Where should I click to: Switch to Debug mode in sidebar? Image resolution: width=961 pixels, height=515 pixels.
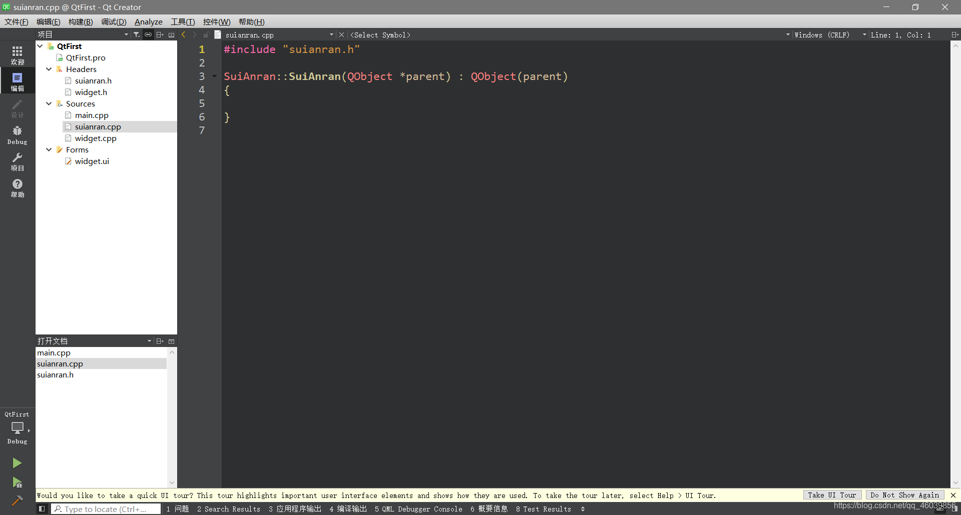[x=18, y=135]
